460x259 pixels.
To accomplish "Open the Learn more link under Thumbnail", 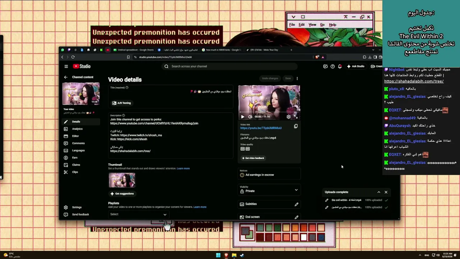I will [x=183, y=168].
